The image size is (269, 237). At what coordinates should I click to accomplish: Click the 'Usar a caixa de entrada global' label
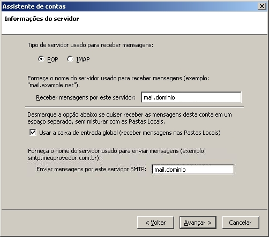coord(130,133)
